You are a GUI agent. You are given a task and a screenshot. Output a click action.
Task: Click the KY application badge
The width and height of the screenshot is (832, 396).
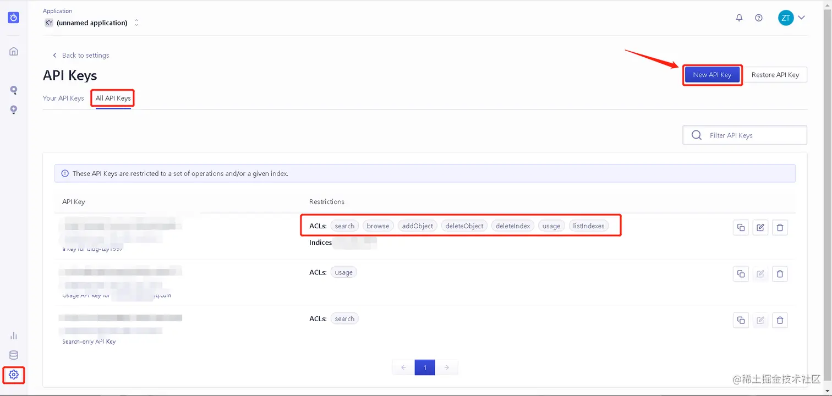click(x=49, y=23)
